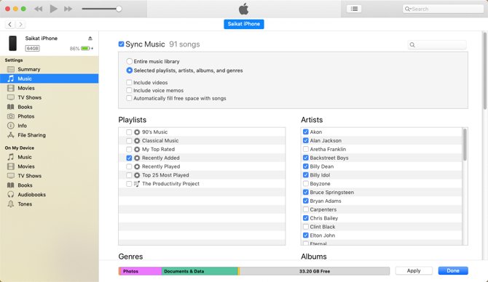488x282 pixels.
Task: Click the Photos storage bar segment
Action: 141,271
